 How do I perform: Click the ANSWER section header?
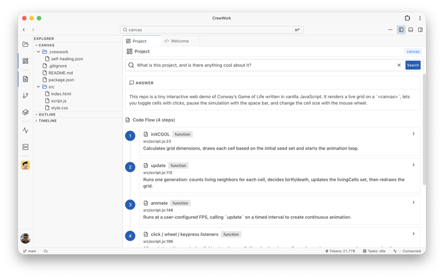click(x=144, y=83)
